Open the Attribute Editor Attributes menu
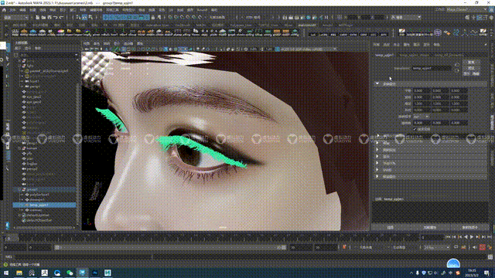Image resolution: width=495 pixels, height=278 pixels. (406, 45)
